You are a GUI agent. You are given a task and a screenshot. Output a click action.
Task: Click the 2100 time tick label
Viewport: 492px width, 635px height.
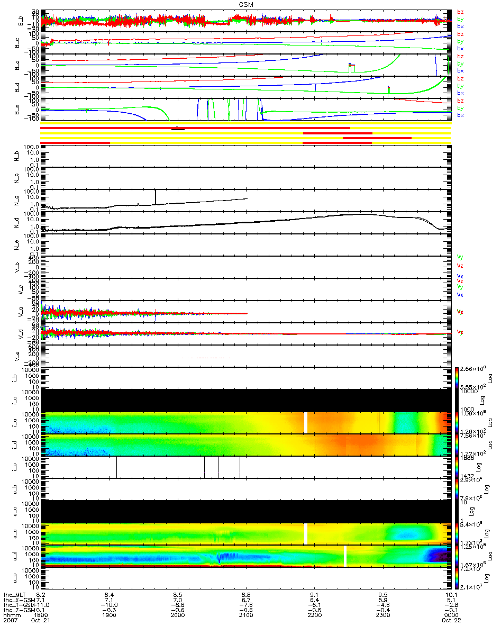point(246,615)
